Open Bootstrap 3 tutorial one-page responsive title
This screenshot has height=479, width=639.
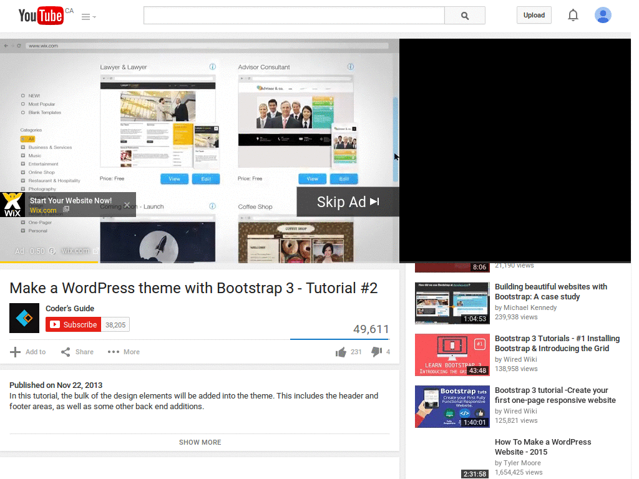click(x=555, y=395)
